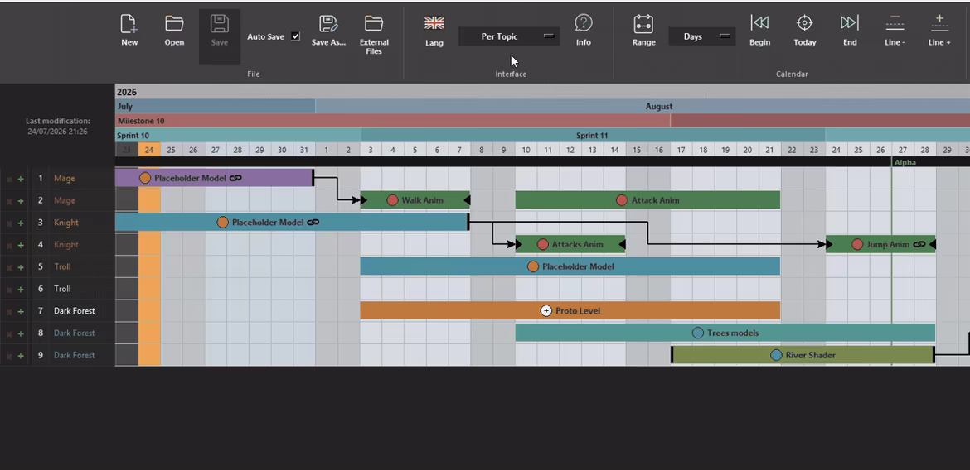Select row 3 Knight topic label

pyautogui.click(x=66, y=223)
